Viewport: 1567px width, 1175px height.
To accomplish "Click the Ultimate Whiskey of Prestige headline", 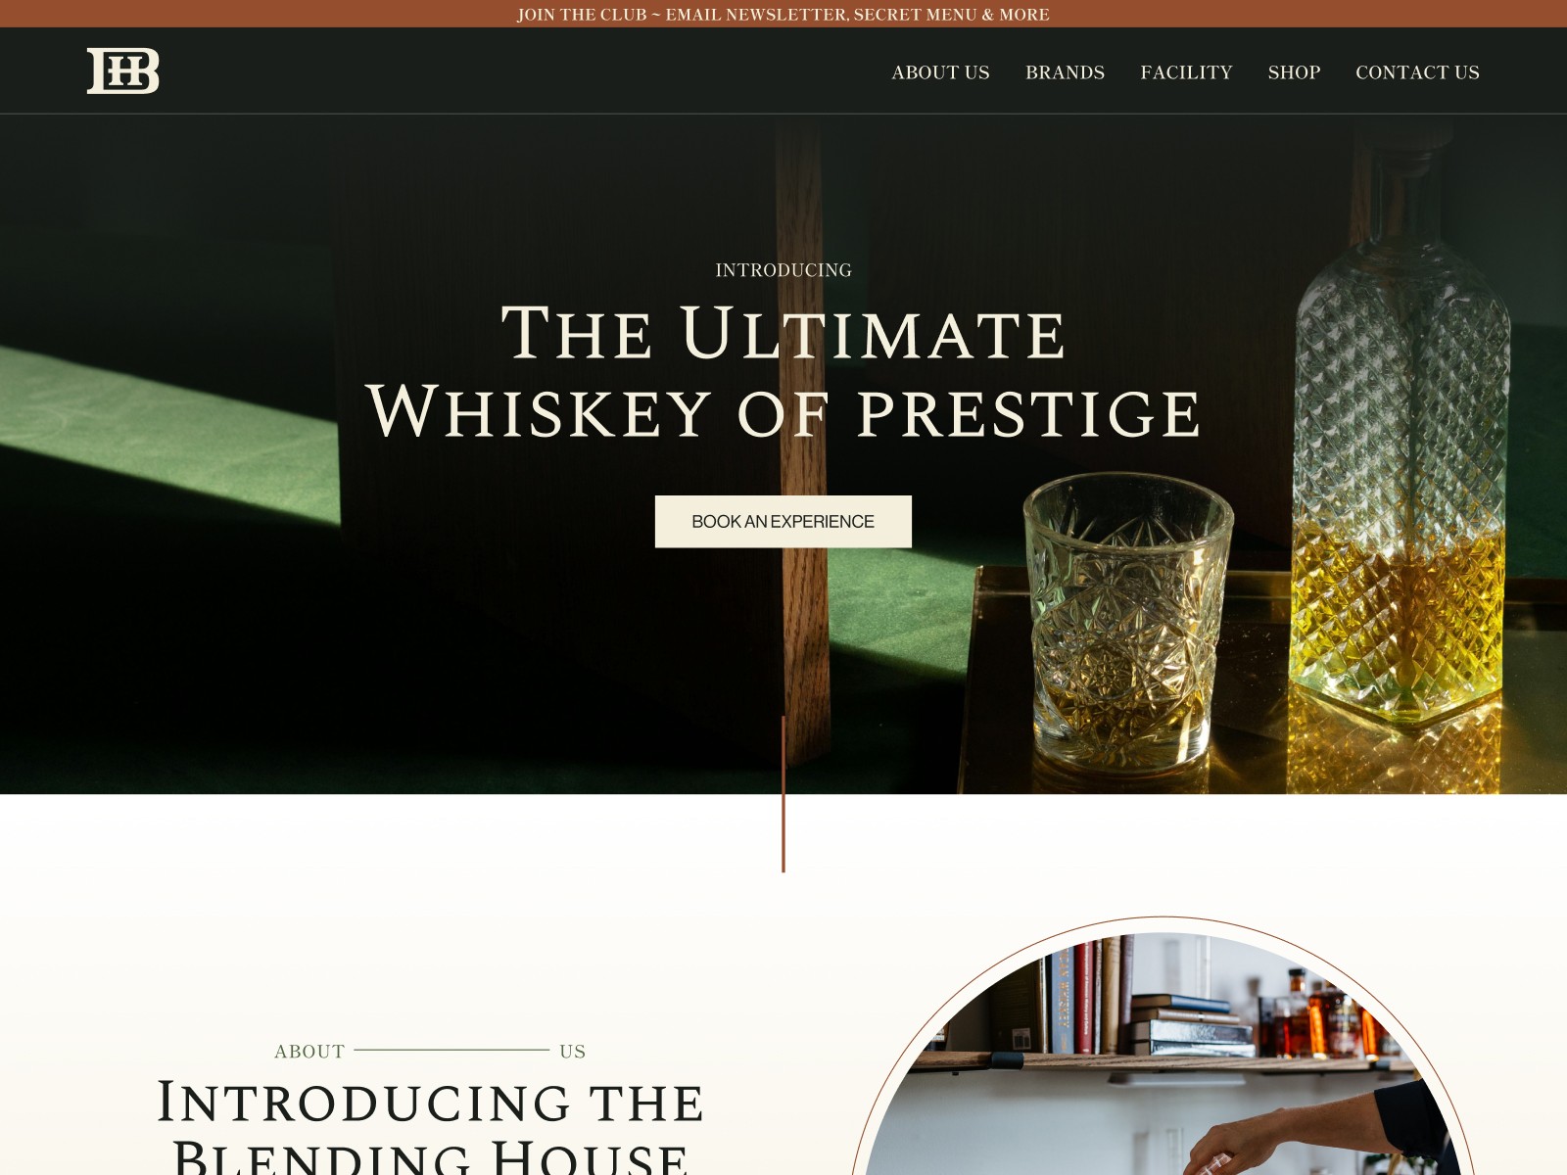I will pos(783,372).
